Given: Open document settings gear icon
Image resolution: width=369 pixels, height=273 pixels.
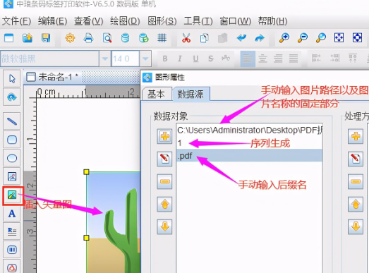Looking at the screenshot, I should 70,38.
